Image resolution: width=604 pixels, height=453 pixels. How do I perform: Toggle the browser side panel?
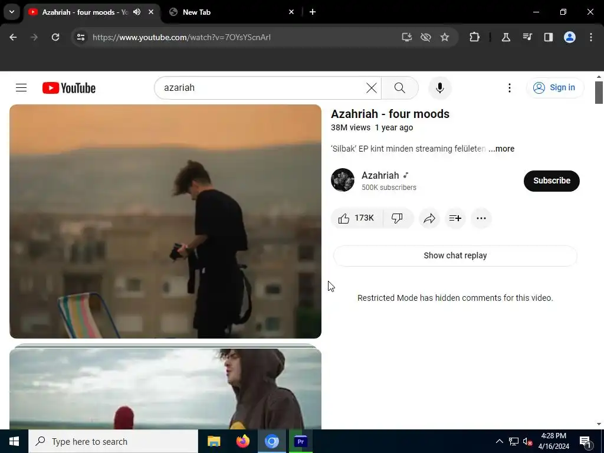(549, 37)
